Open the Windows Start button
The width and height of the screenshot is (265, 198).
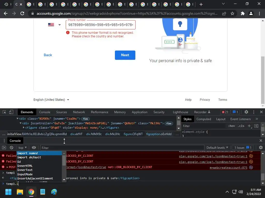coord(8,192)
